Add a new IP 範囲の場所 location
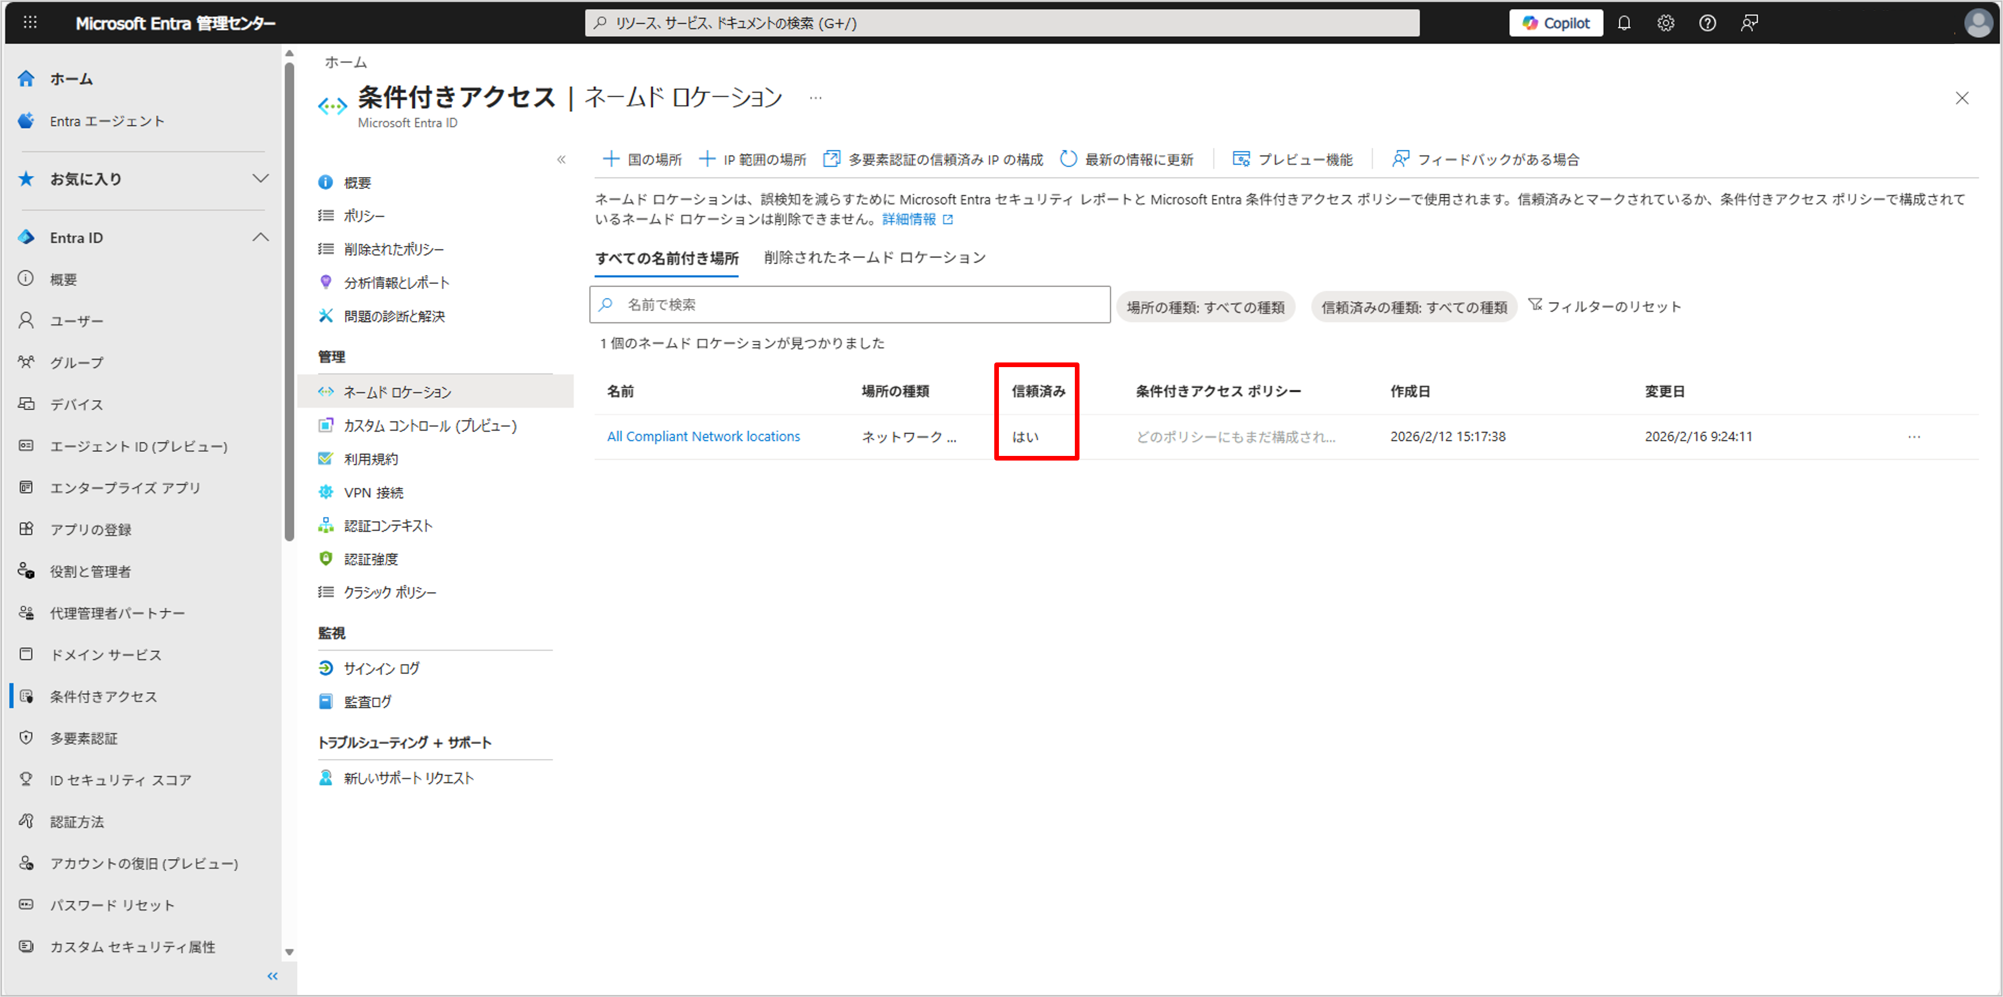 (752, 160)
